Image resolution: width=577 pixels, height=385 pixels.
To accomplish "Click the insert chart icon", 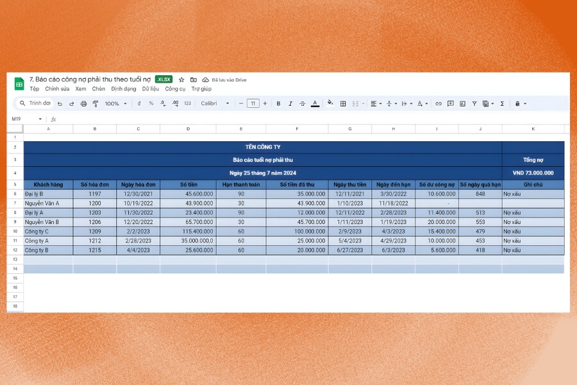I will tap(462, 103).
